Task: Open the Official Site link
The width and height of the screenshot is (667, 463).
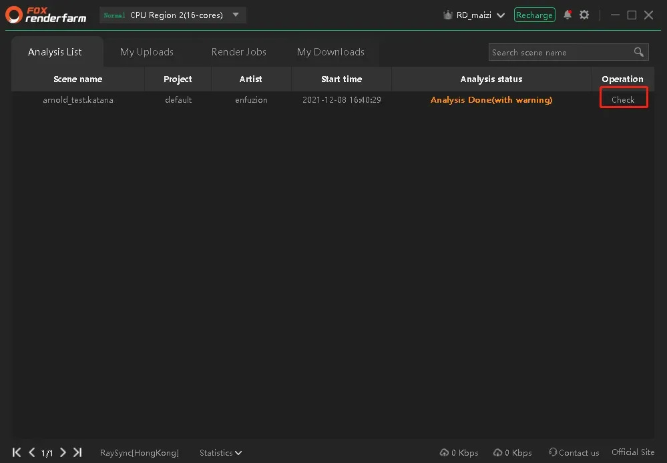Action: click(x=633, y=452)
